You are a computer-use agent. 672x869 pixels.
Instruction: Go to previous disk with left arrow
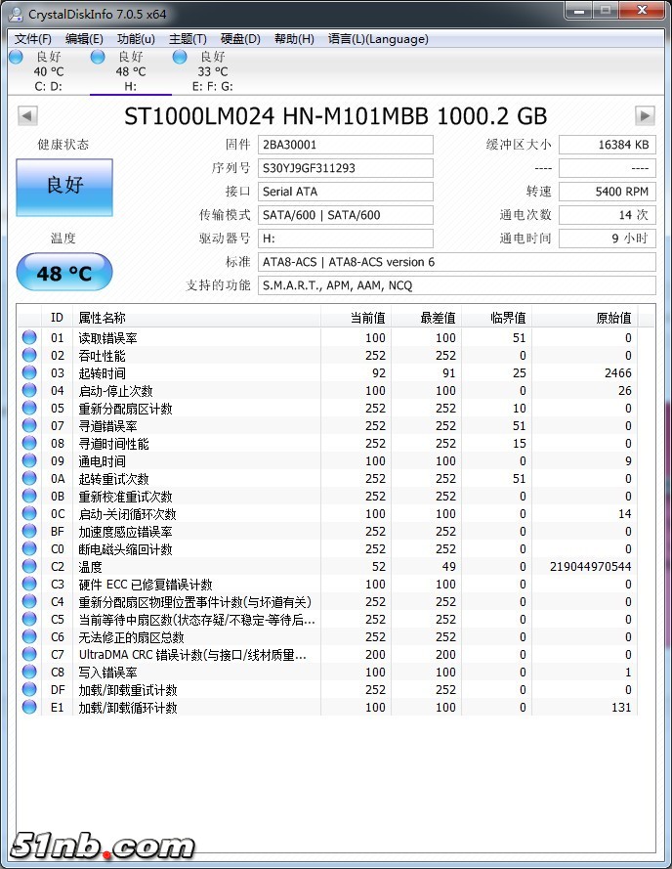(x=27, y=116)
